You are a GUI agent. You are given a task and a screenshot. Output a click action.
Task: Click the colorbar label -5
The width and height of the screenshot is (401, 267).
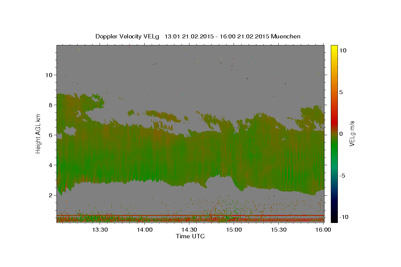click(x=342, y=176)
